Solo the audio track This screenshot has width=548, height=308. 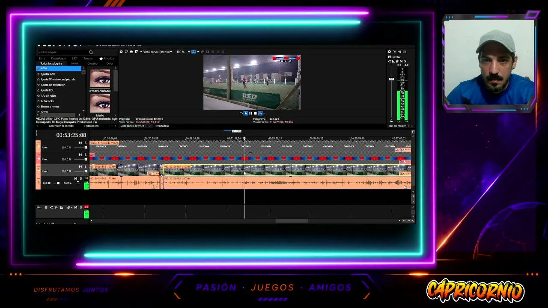pyautogui.click(x=80, y=178)
